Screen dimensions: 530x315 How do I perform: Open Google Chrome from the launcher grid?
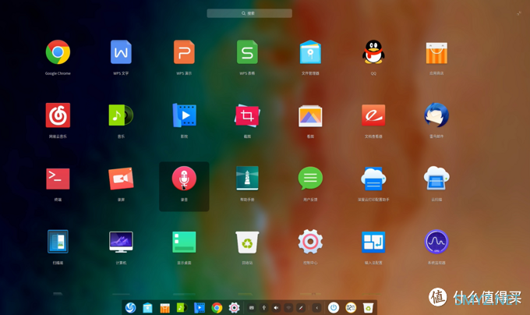pyautogui.click(x=58, y=52)
